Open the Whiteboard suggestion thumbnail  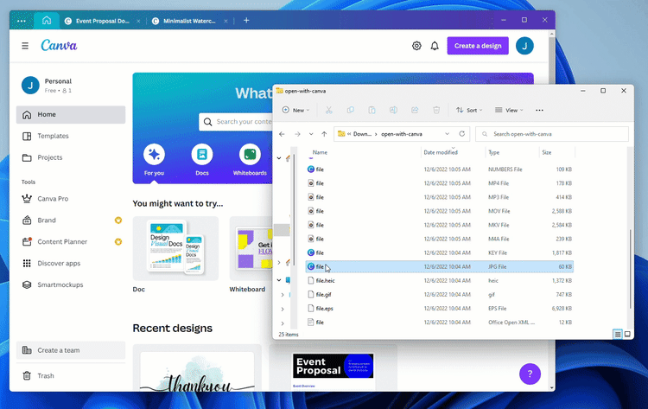point(251,248)
